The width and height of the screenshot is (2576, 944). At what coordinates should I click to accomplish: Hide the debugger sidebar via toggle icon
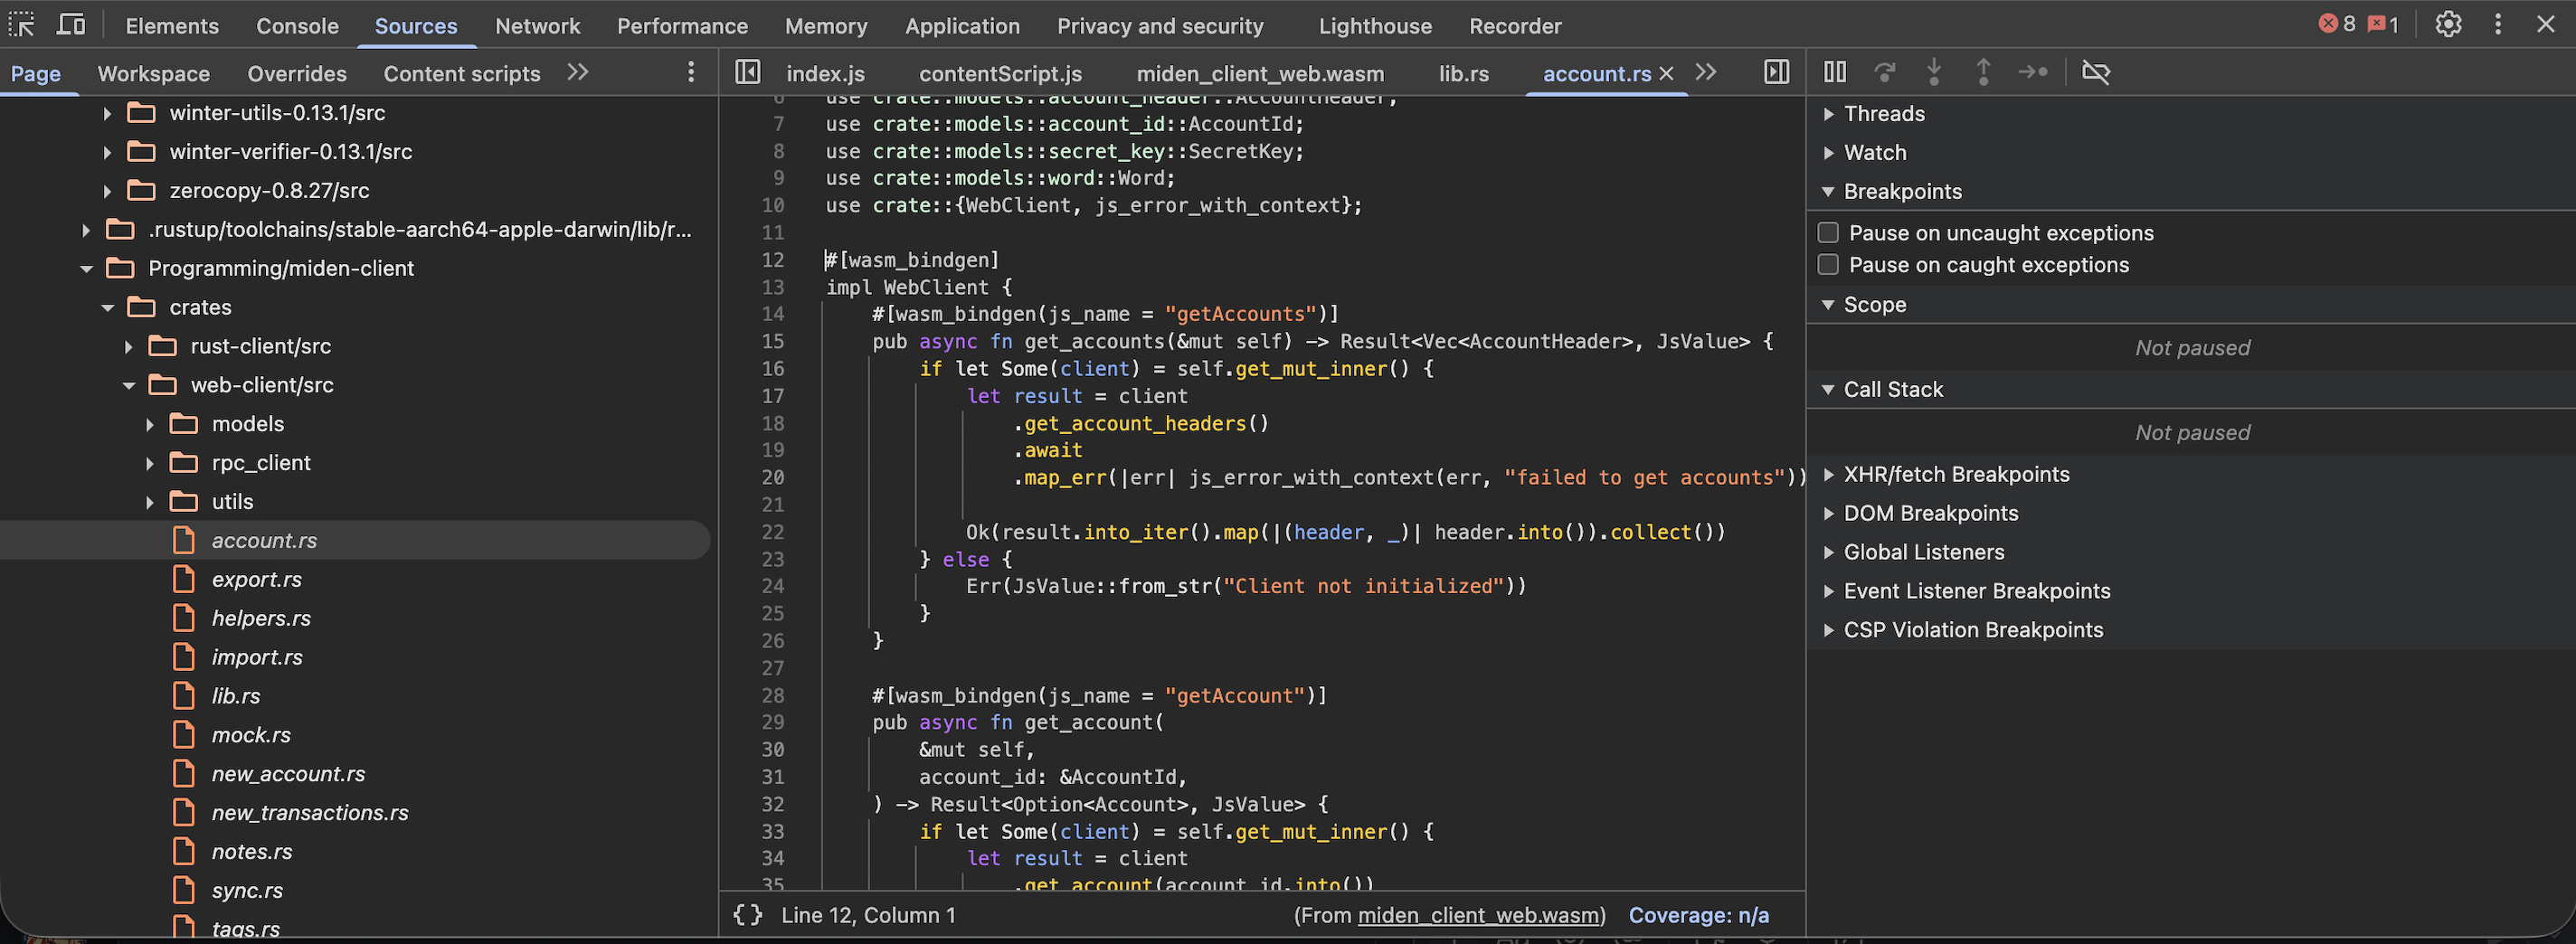[x=1777, y=72]
